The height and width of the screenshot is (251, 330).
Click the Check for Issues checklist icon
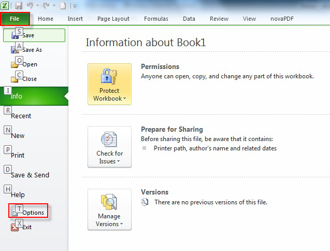tap(109, 139)
